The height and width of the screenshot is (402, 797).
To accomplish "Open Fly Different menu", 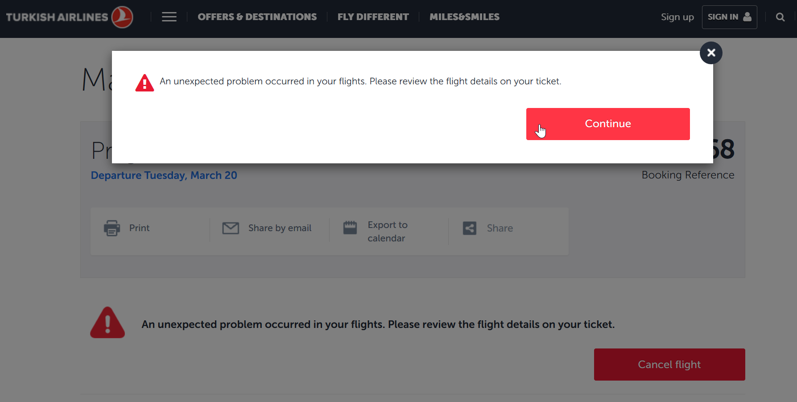I will click(373, 17).
